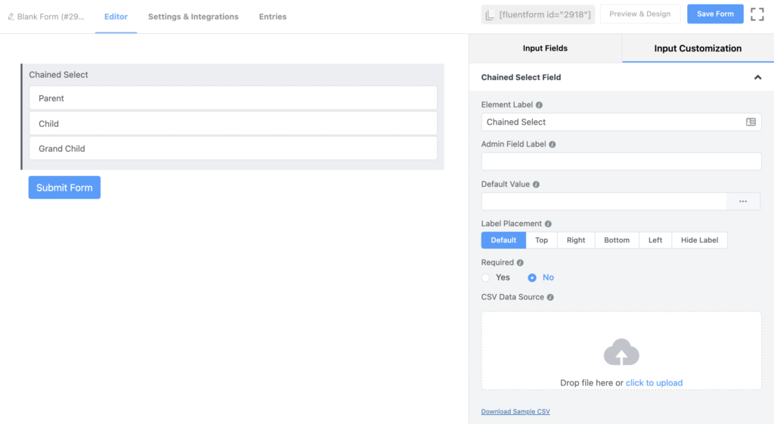Open the Parent select field
This screenshot has height=424, width=774.
233,98
